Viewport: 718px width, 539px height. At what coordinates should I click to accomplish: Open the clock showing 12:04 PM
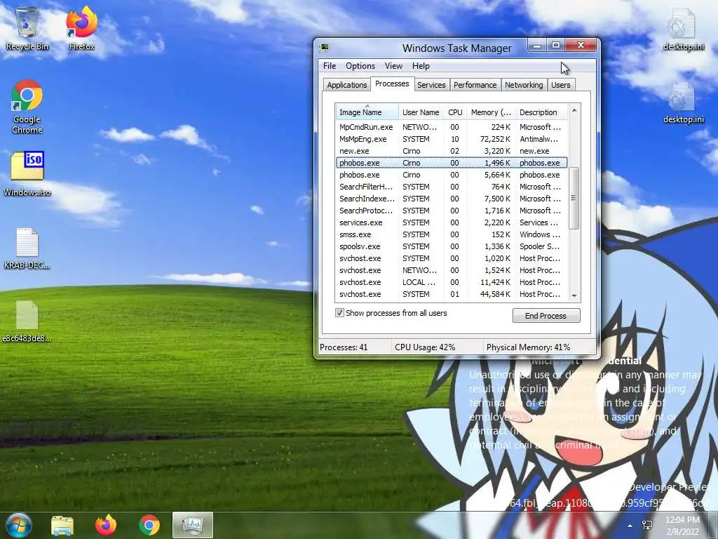[682, 525]
